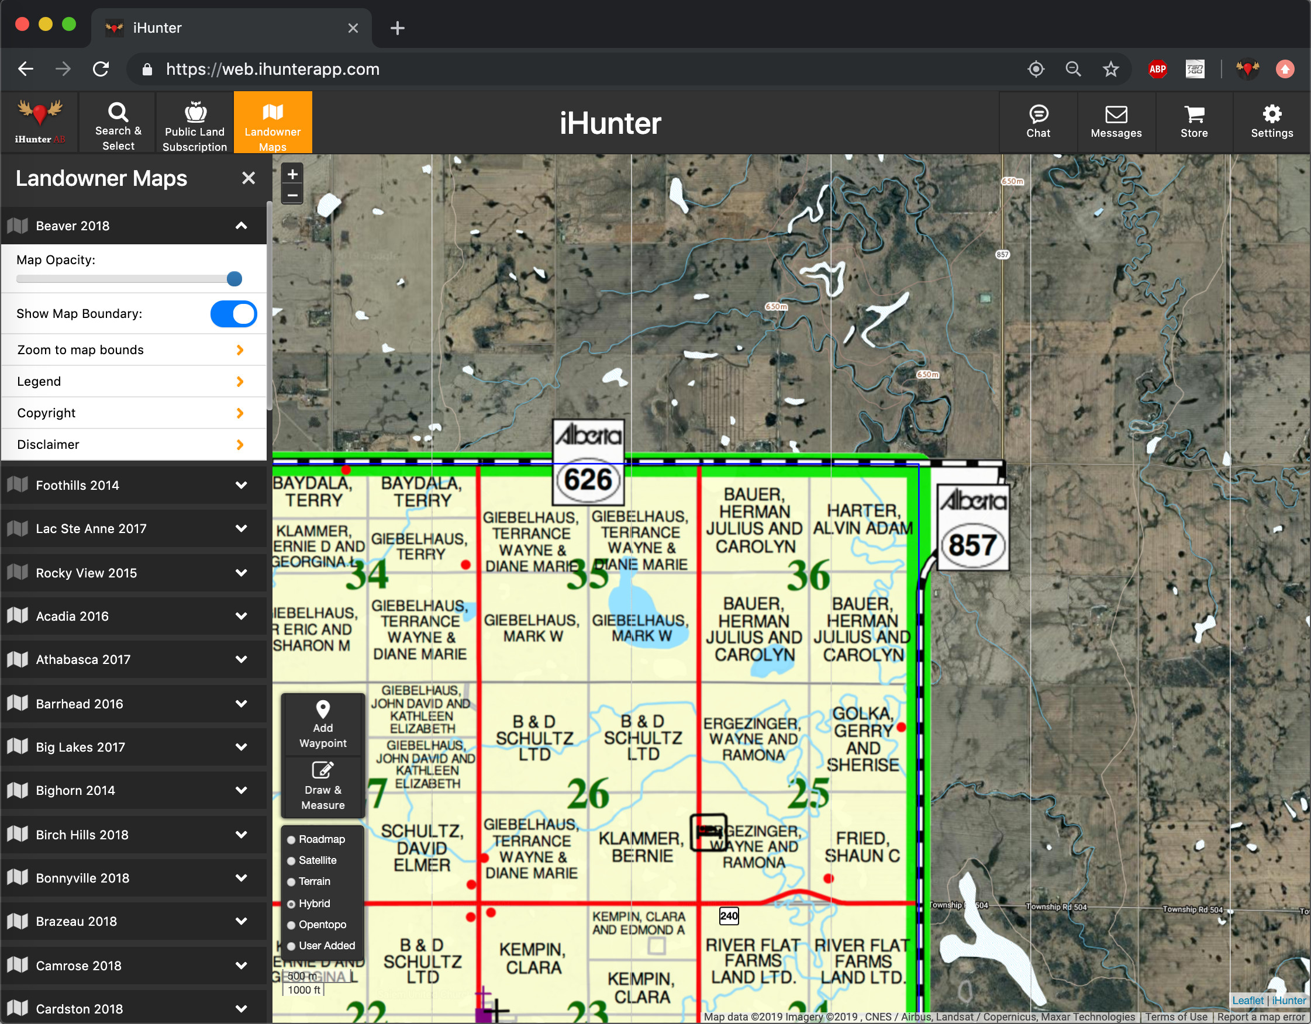Image resolution: width=1311 pixels, height=1024 pixels.
Task: Zoom in on the map
Action: tap(292, 175)
